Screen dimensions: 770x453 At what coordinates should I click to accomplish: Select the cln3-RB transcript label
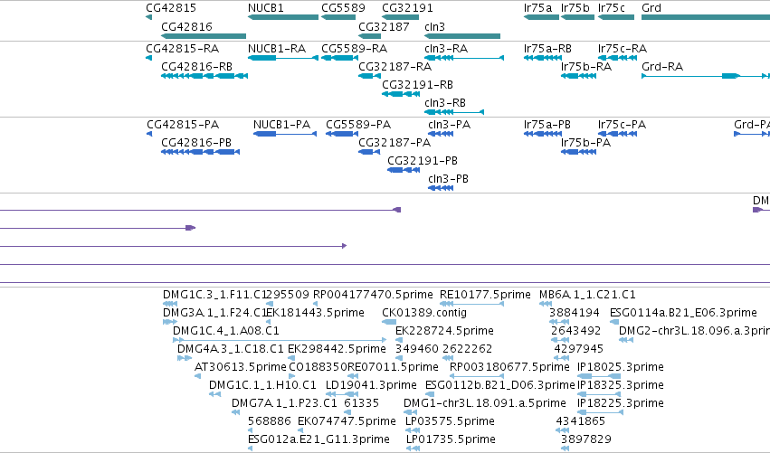click(x=445, y=103)
